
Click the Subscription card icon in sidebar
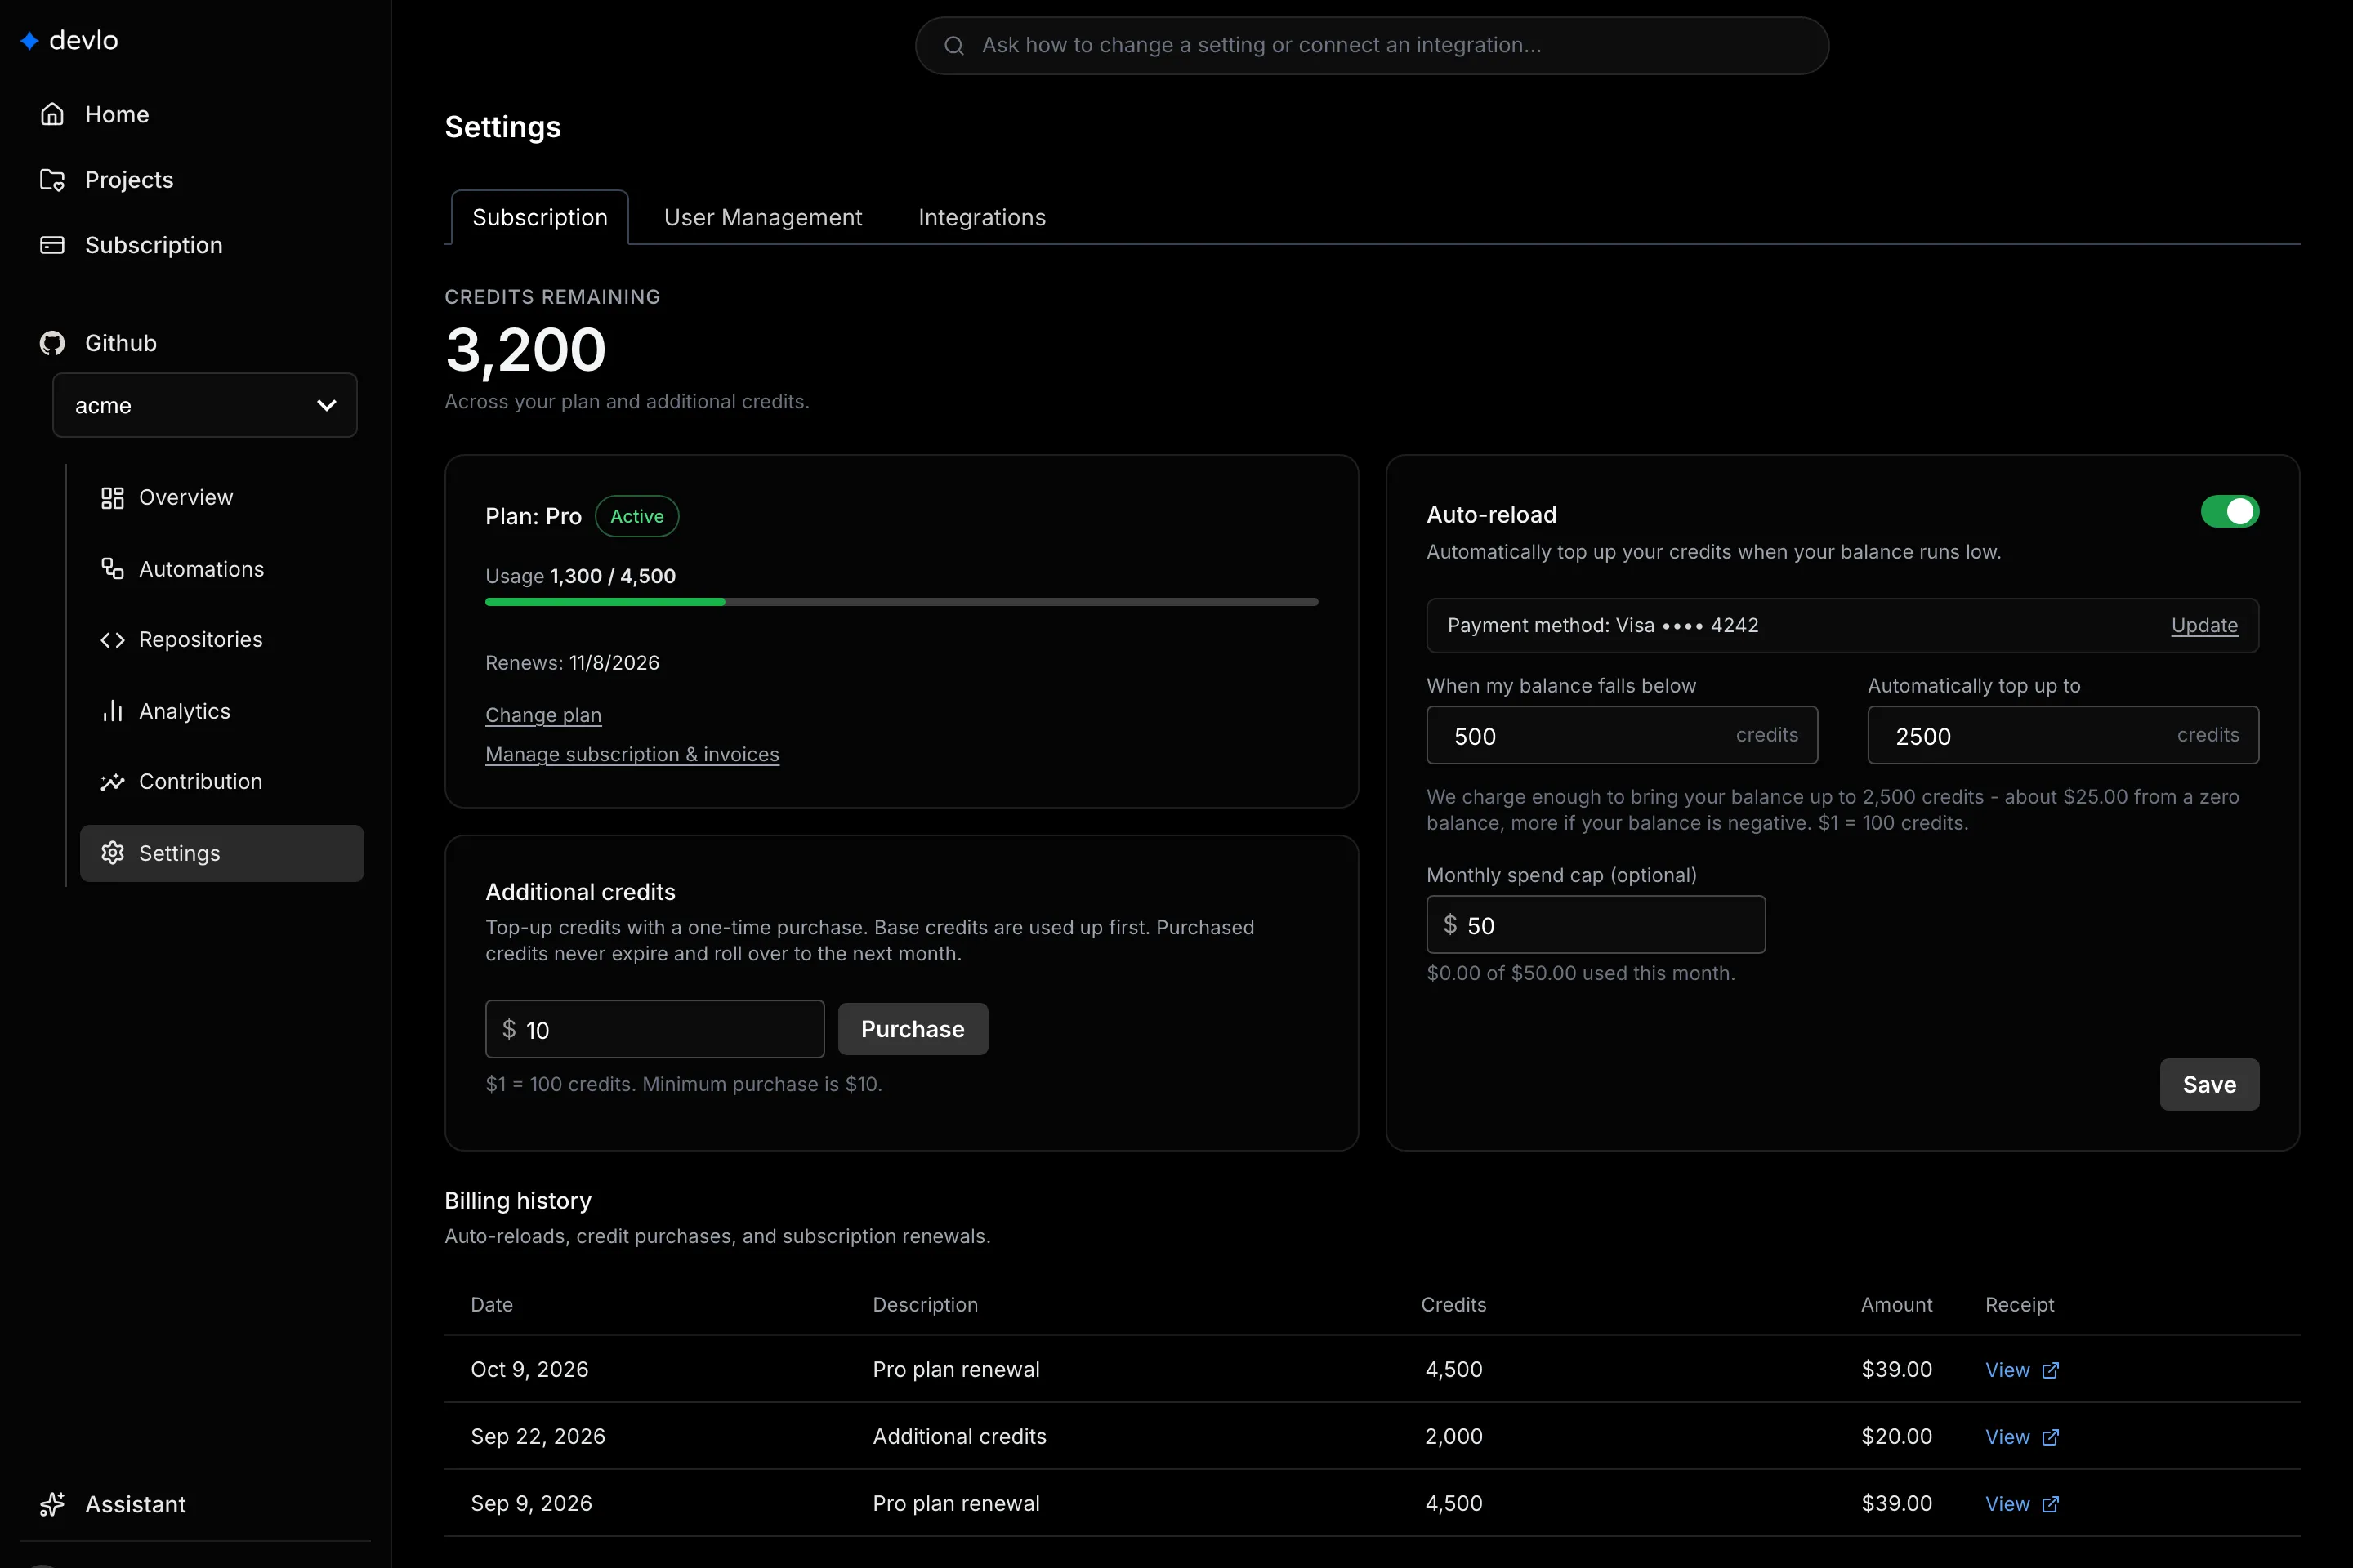(x=52, y=245)
